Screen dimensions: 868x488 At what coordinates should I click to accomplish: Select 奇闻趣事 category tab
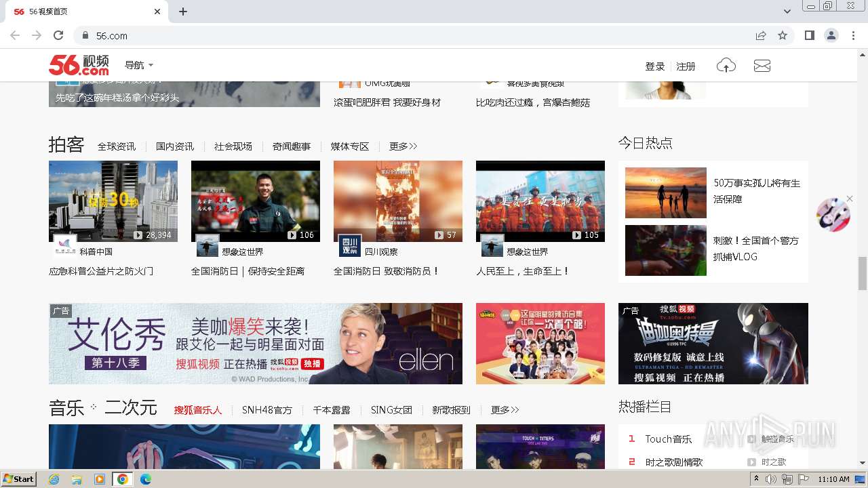(292, 146)
